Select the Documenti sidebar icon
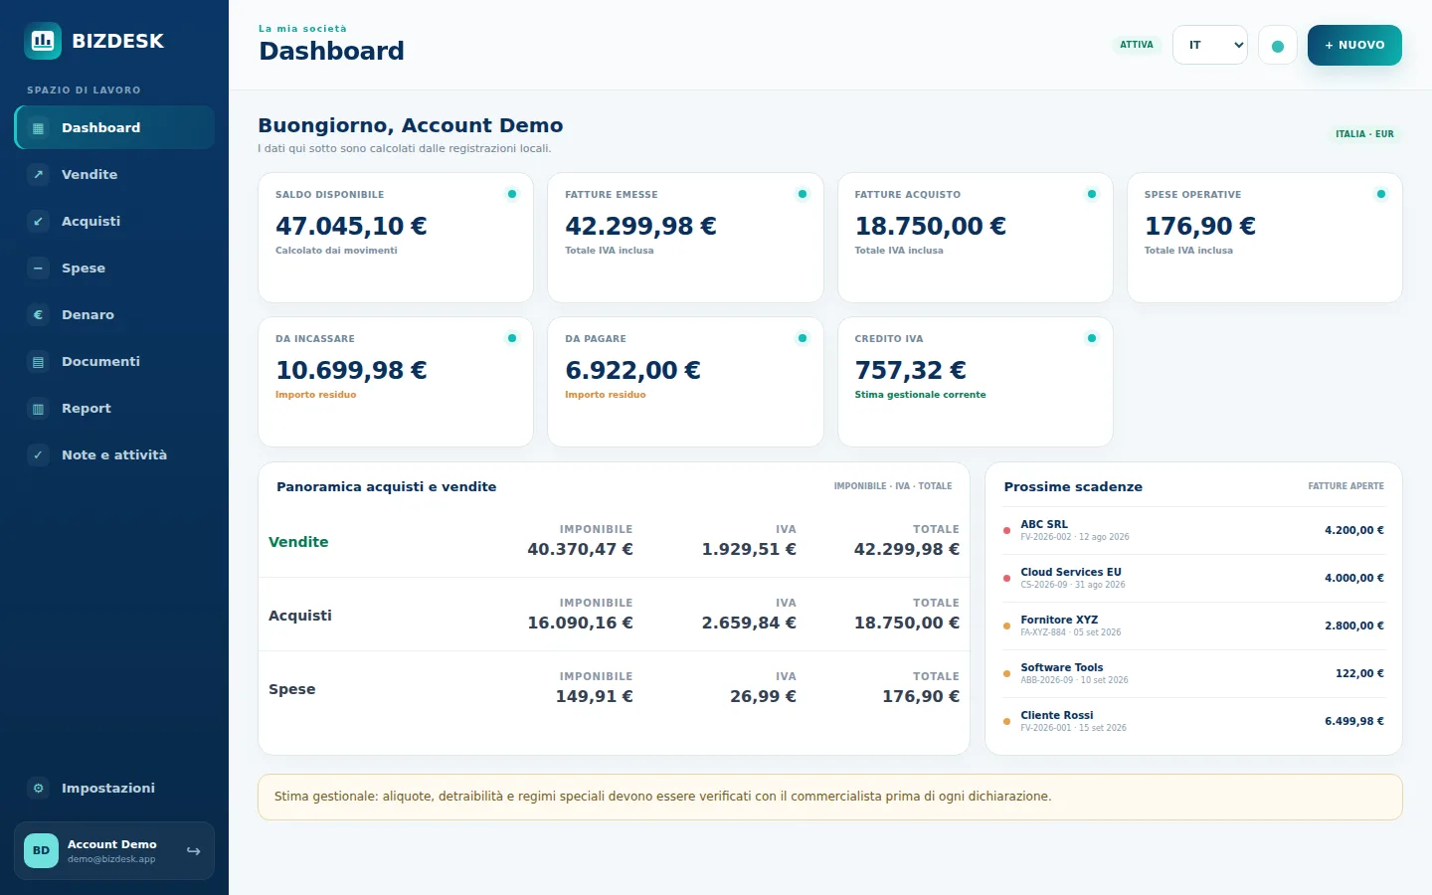1432x895 pixels. (38, 361)
